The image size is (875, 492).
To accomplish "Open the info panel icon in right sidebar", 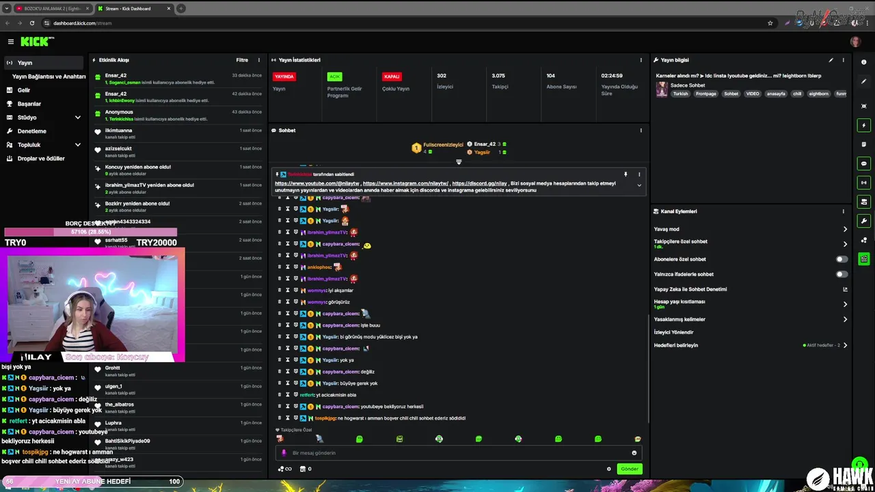I will (864, 62).
